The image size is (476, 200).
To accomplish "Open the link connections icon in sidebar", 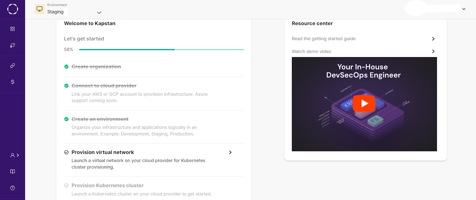I will click(12, 65).
